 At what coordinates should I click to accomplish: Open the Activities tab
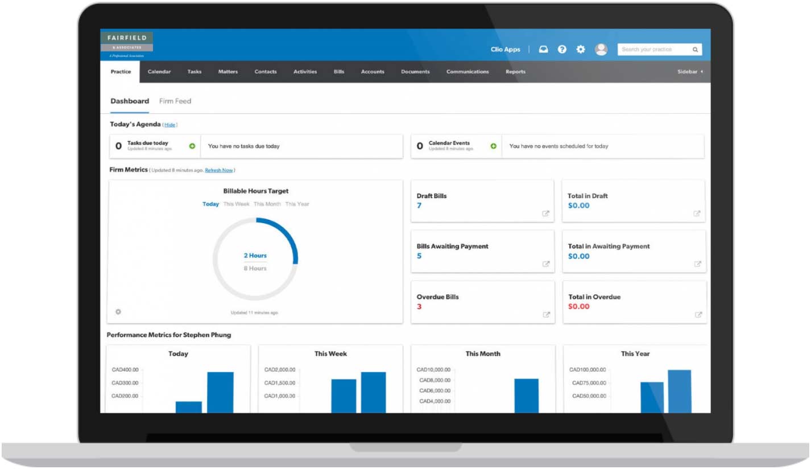click(305, 72)
